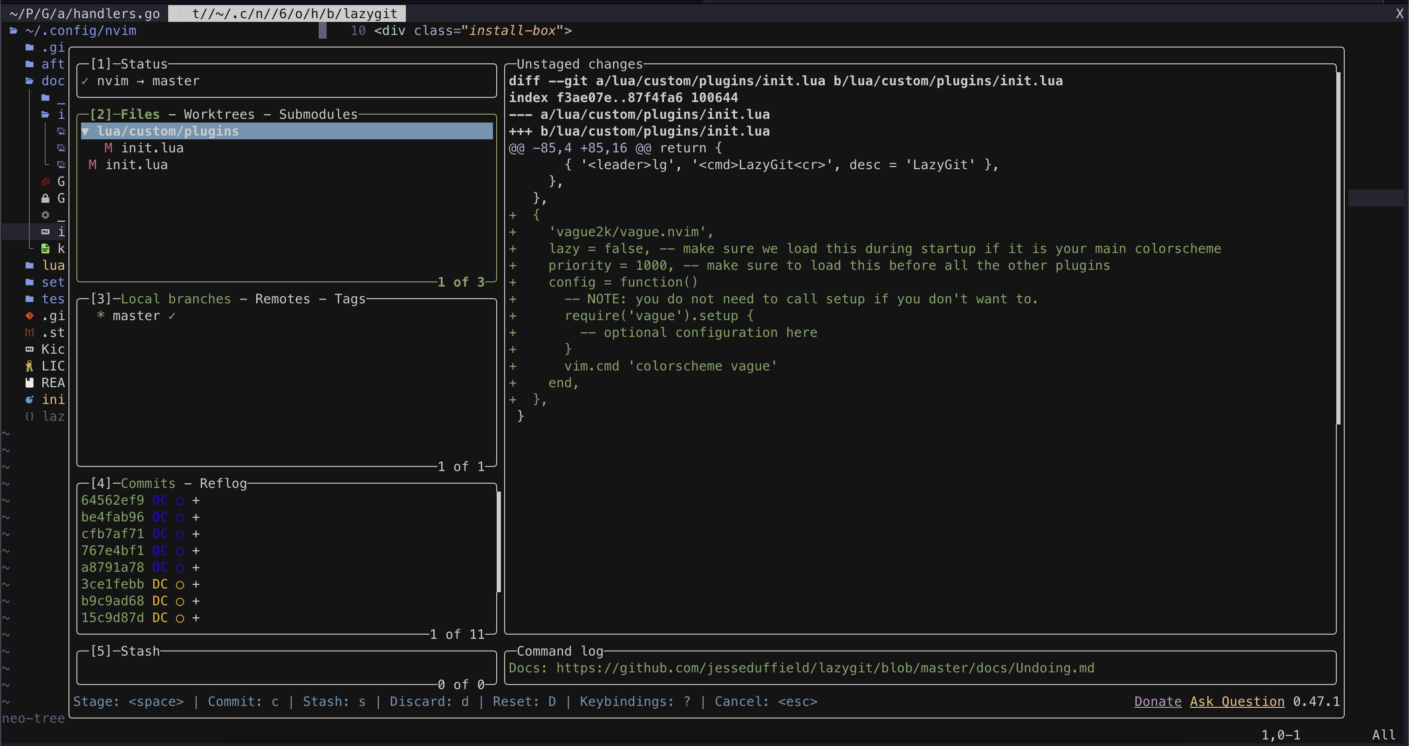Open the Donate link
1409x746 pixels.
tap(1157, 701)
